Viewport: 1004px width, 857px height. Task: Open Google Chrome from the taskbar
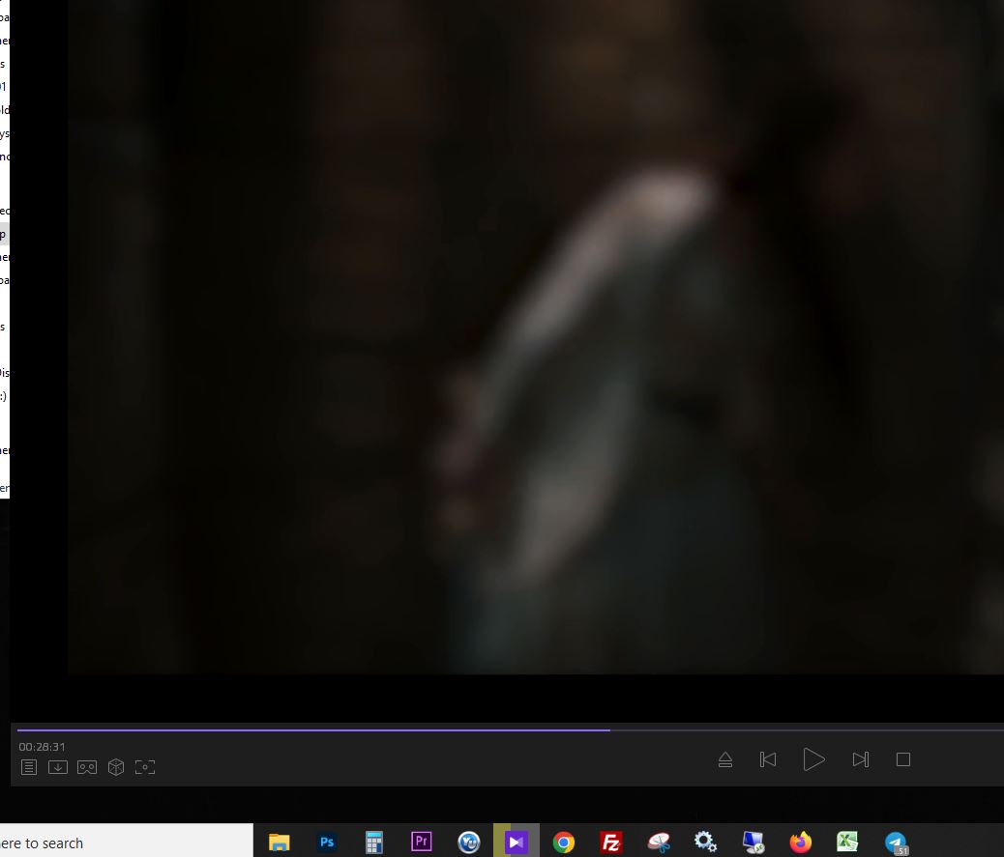click(564, 843)
